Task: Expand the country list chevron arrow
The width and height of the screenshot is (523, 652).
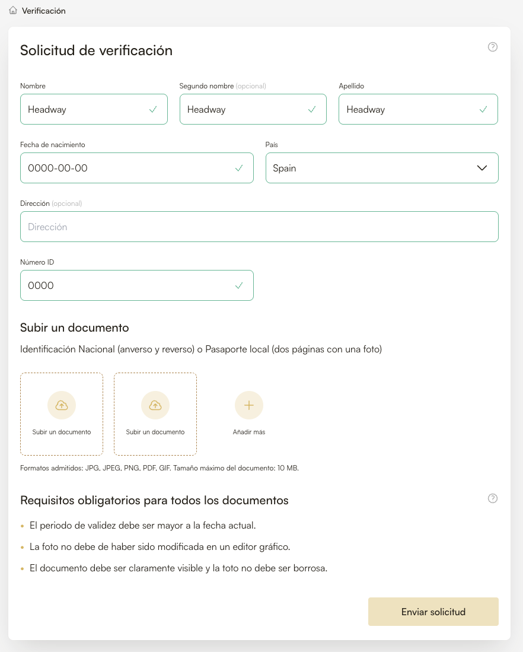Action: coord(482,168)
